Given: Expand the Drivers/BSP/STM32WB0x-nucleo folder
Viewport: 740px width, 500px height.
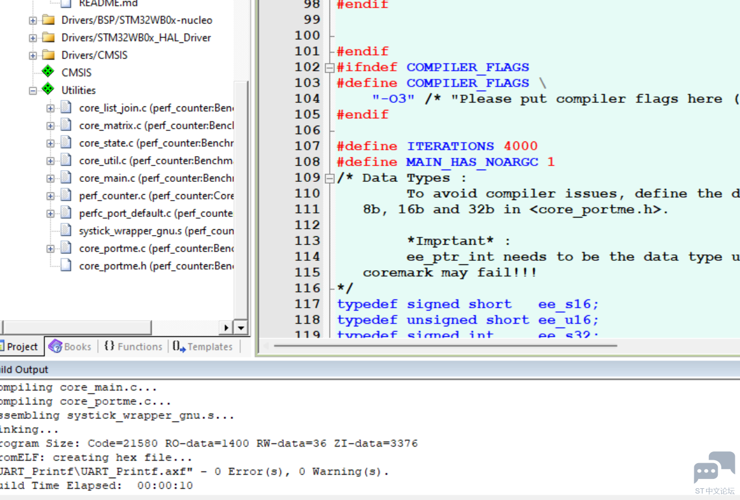Looking at the screenshot, I should (33, 20).
